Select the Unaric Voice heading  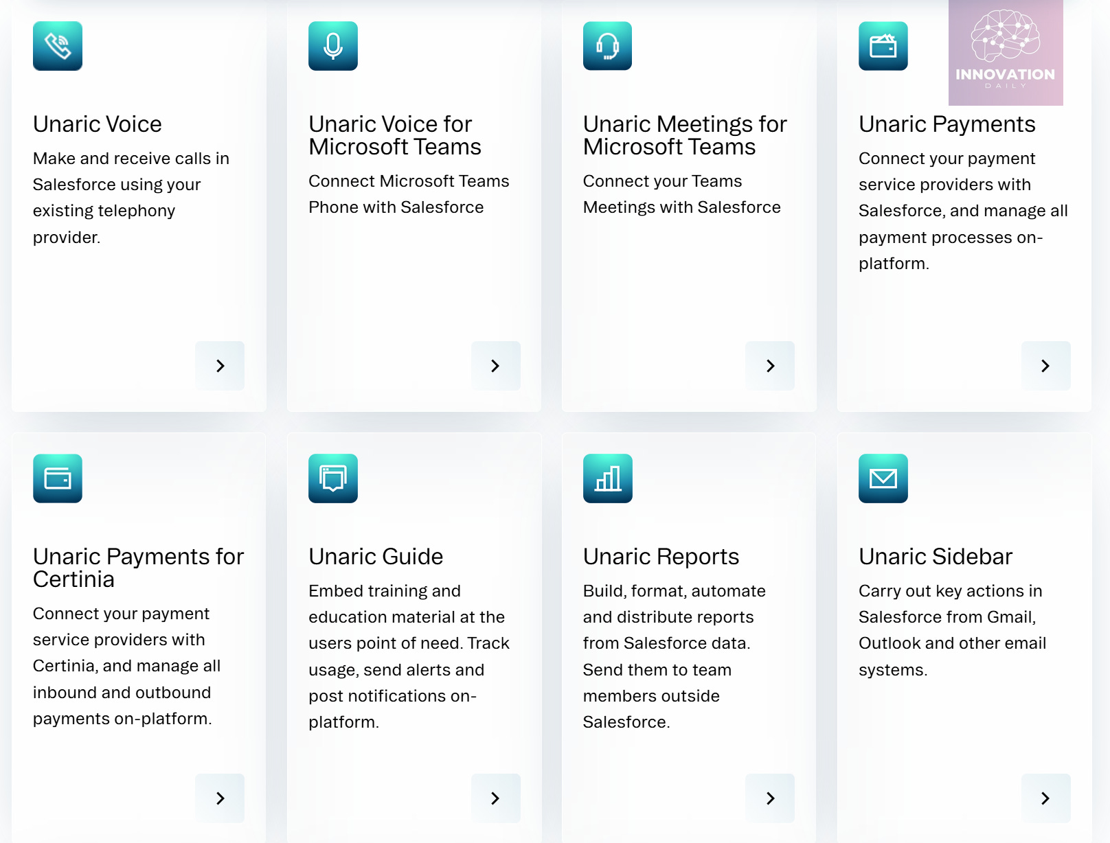98,124
